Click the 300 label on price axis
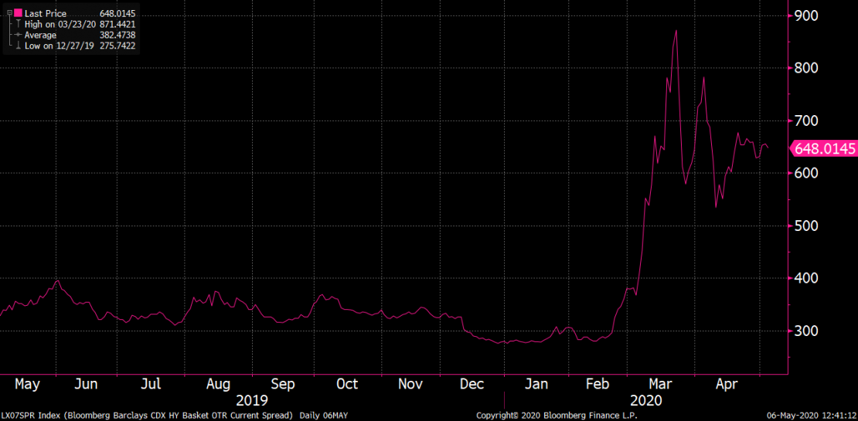858x421 pixels. coord(808,331)
